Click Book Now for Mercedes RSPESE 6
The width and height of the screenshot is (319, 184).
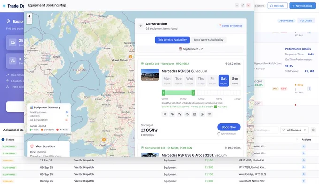point(228,127)
